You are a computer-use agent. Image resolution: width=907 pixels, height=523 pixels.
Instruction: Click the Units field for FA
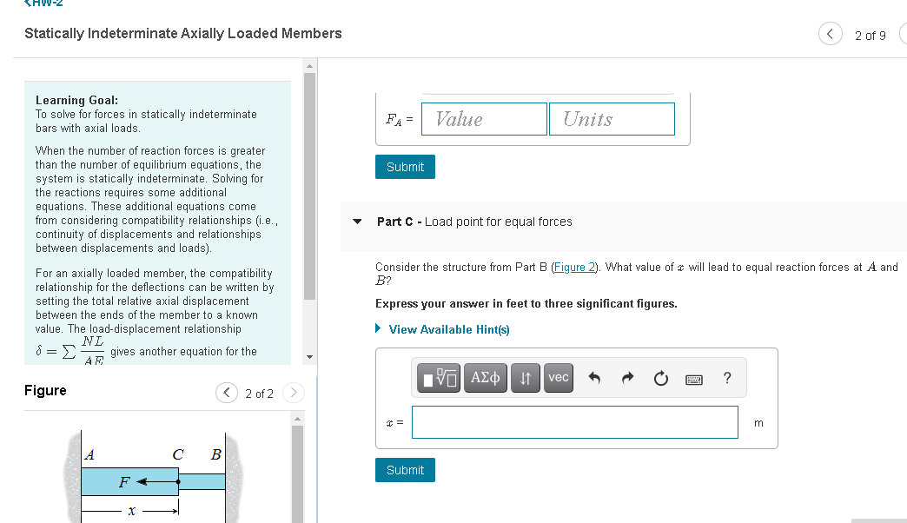[612, 119]
